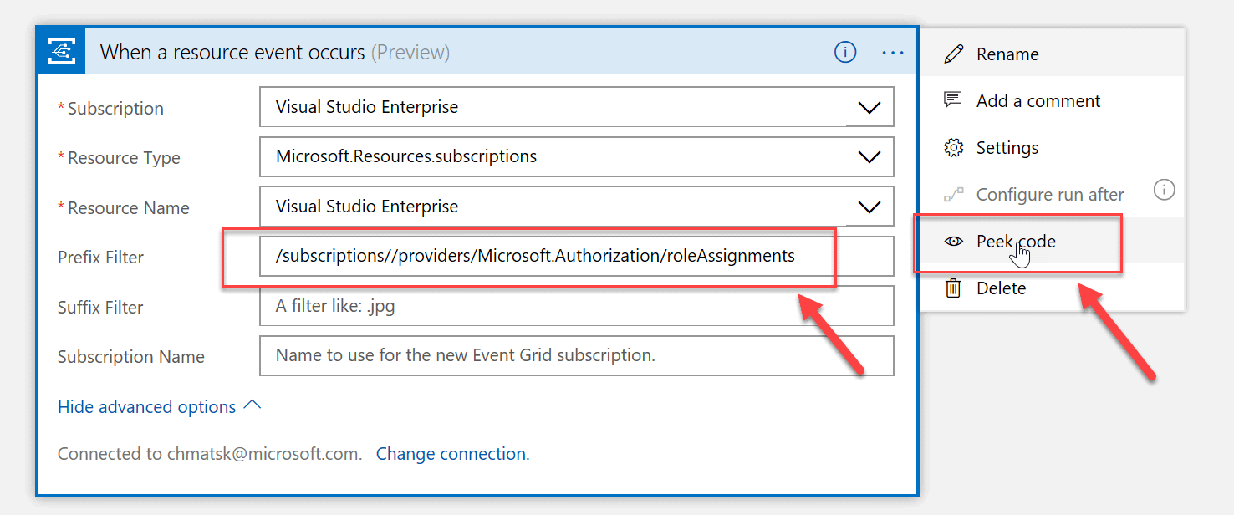Viewport: 1234px width, 515px height.
Task: Click the Delete trash can icon
Action: (953, 288)
